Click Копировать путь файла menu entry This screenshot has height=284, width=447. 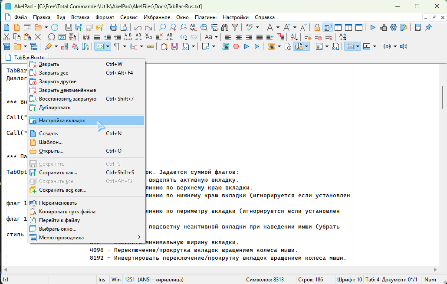point(67,212)
